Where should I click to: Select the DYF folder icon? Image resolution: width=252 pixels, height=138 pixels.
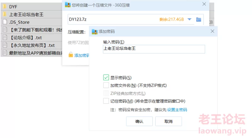click(x=5, y=6)
